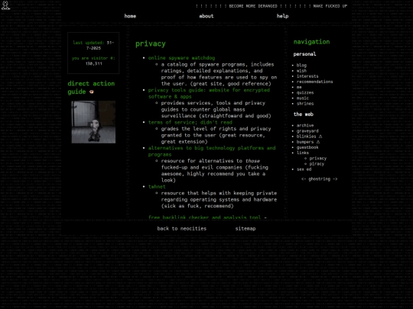Viewport: 413px width, 309px height.
Task: Open sex ed navigation link
Action: (x=304, y=169)
